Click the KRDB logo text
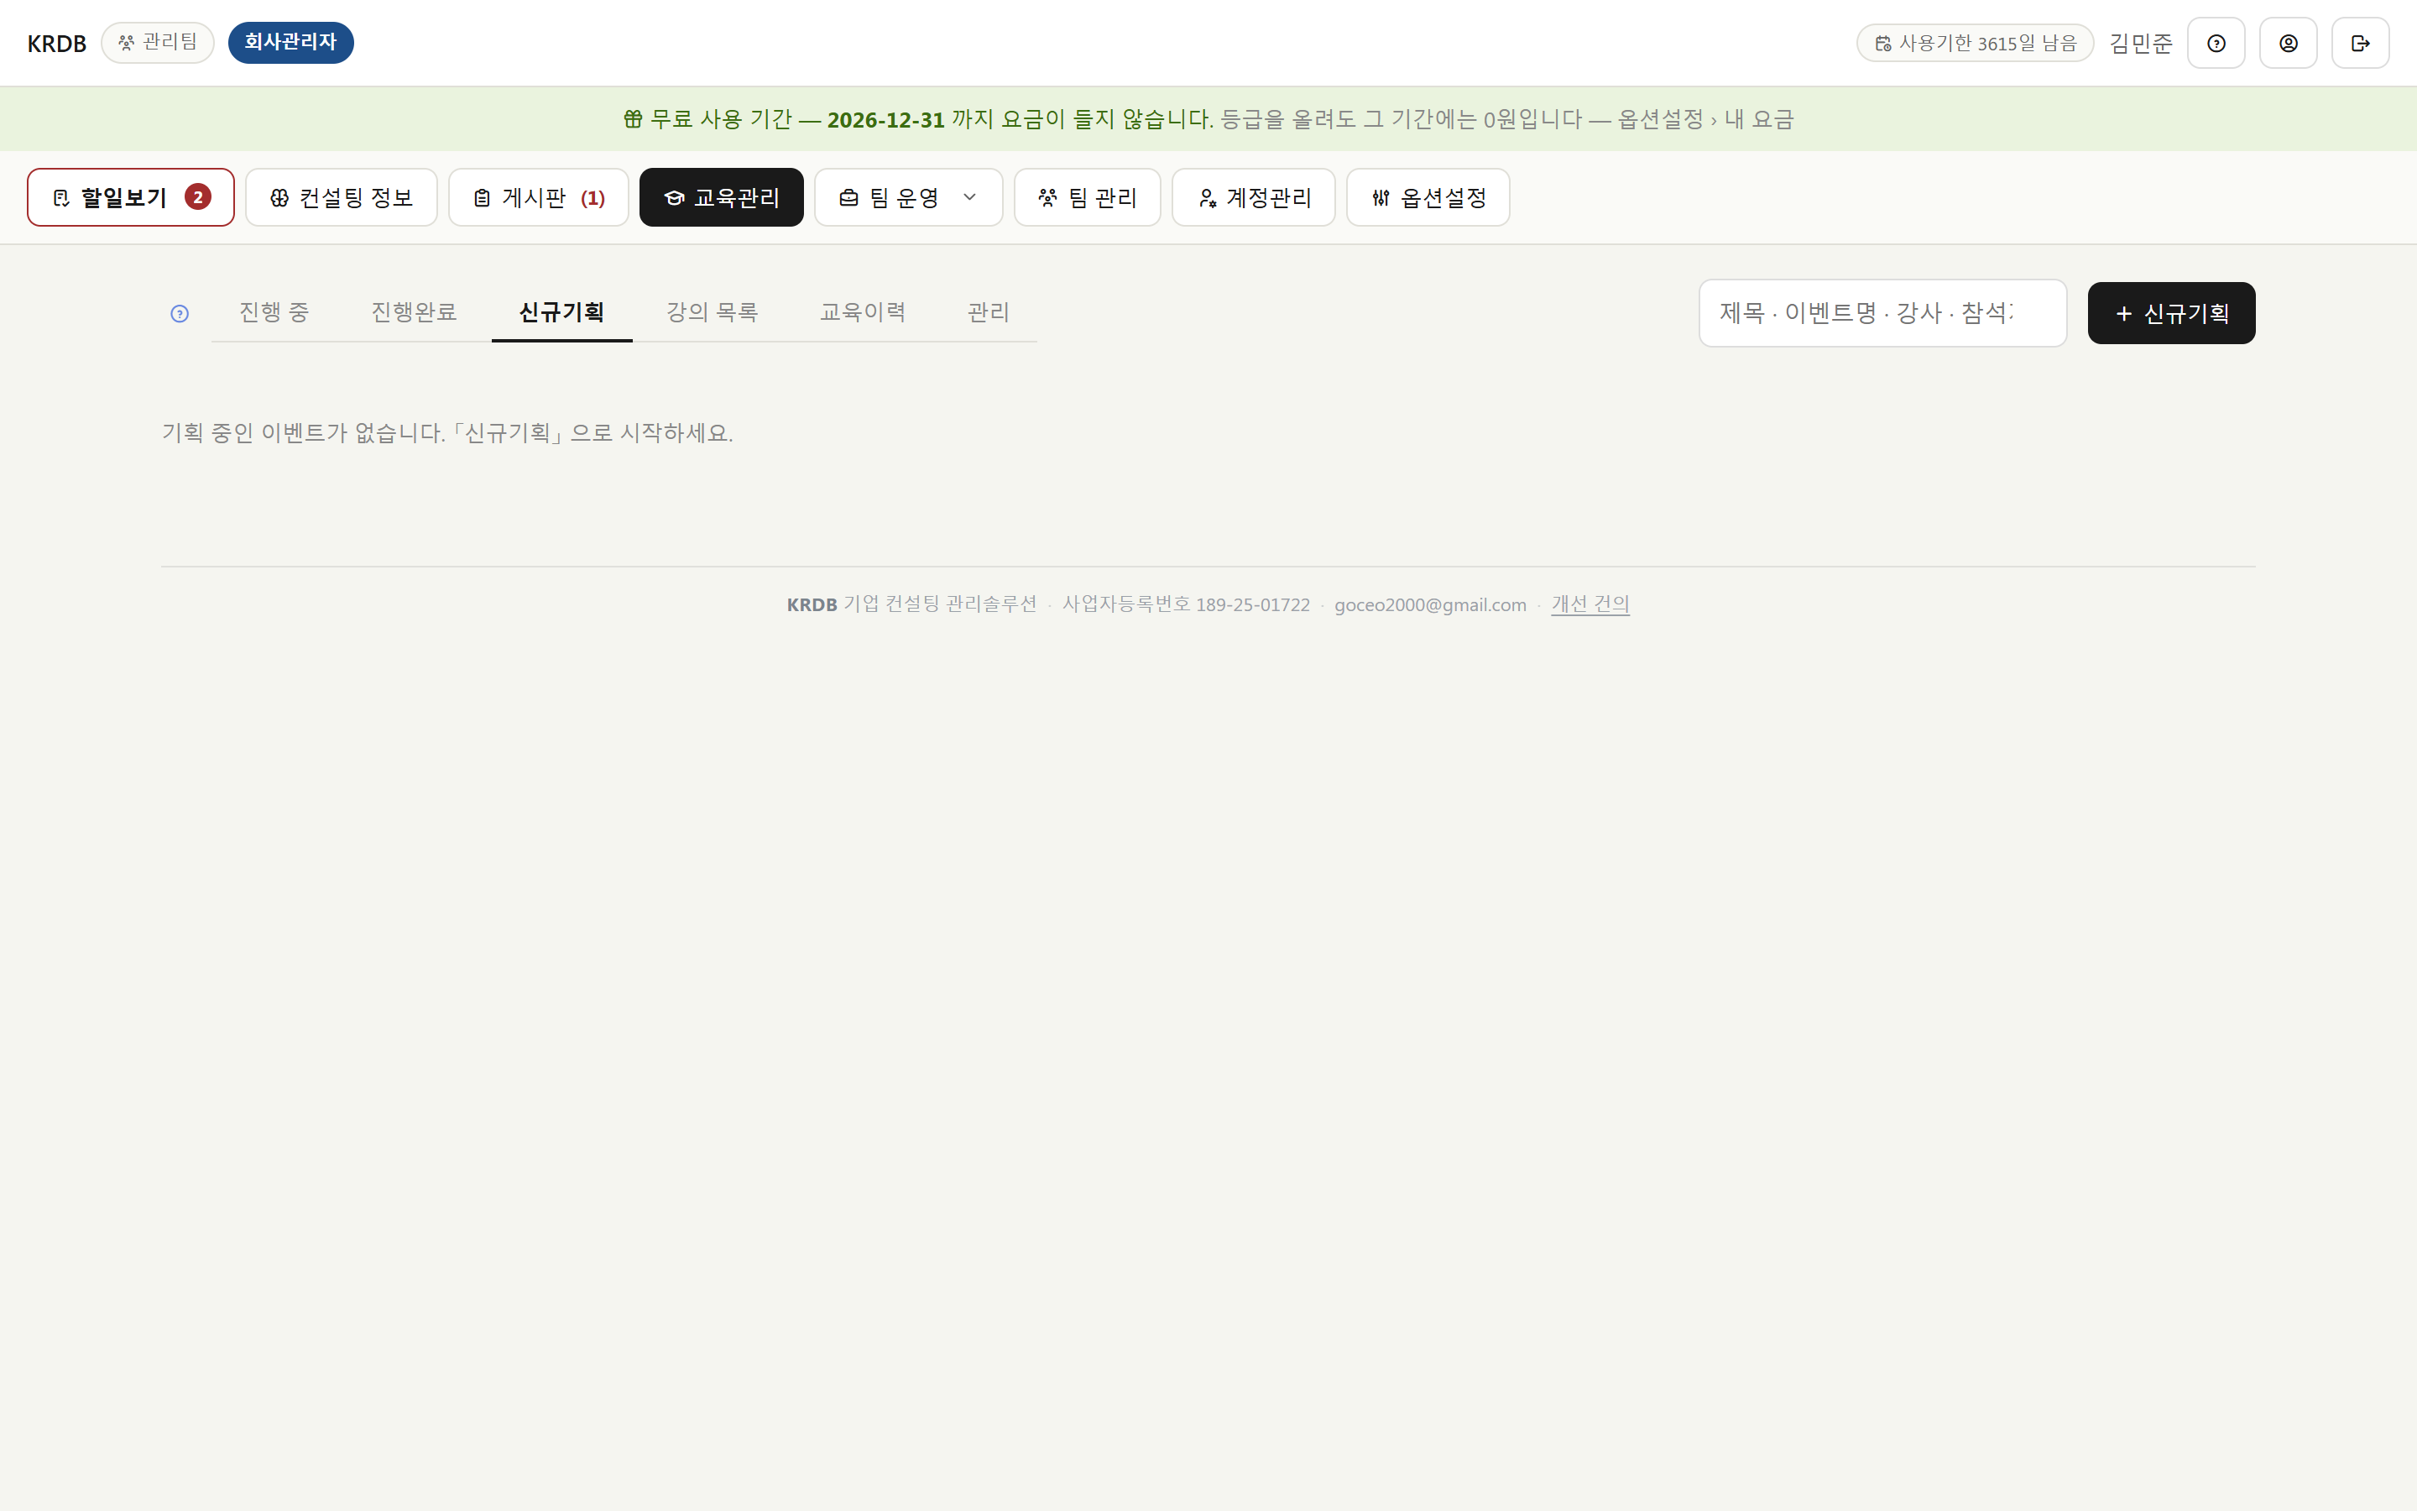Screen dimensions: 2417x1511 click(57, 43)
